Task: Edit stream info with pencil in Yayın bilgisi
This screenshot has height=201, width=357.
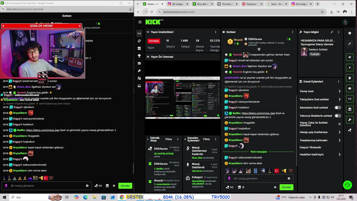Action: point(332,32)
